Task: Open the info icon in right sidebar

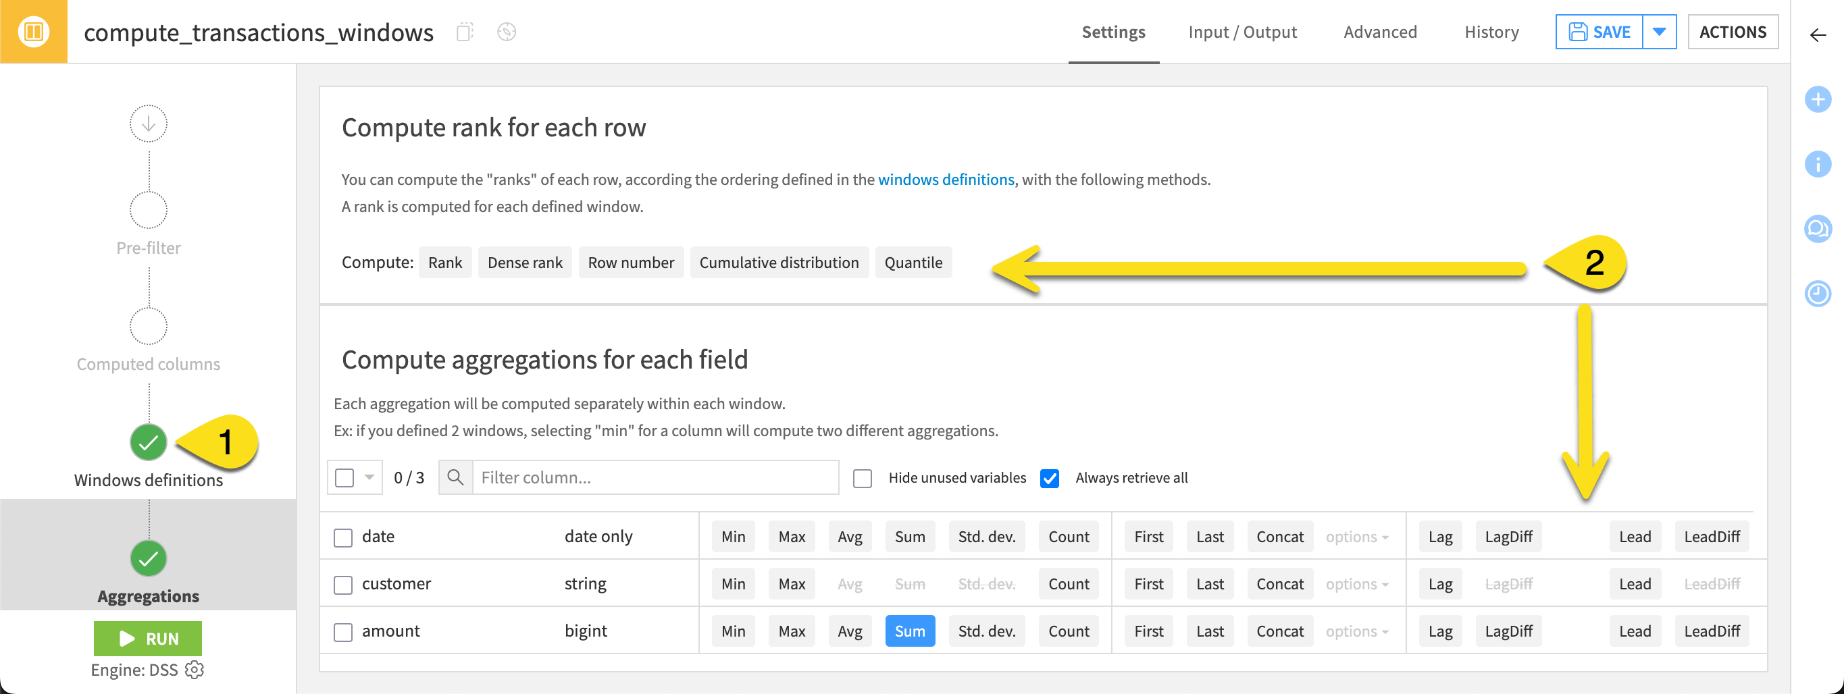Action: tap(1818, 164)
